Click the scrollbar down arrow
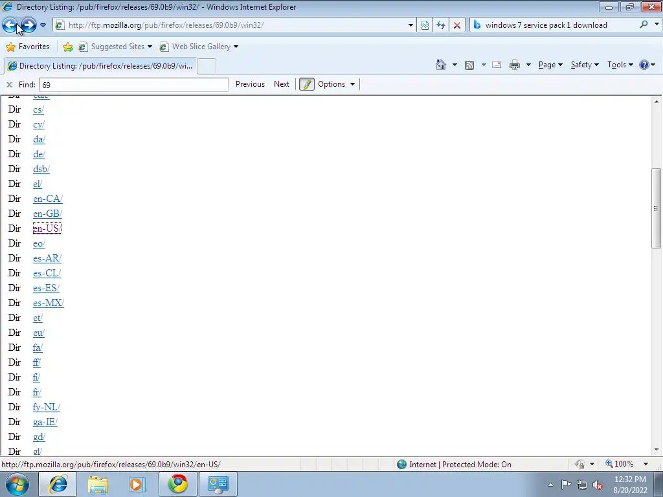Image resolution: width=663 pixels, height=497 pixels. 657,450
